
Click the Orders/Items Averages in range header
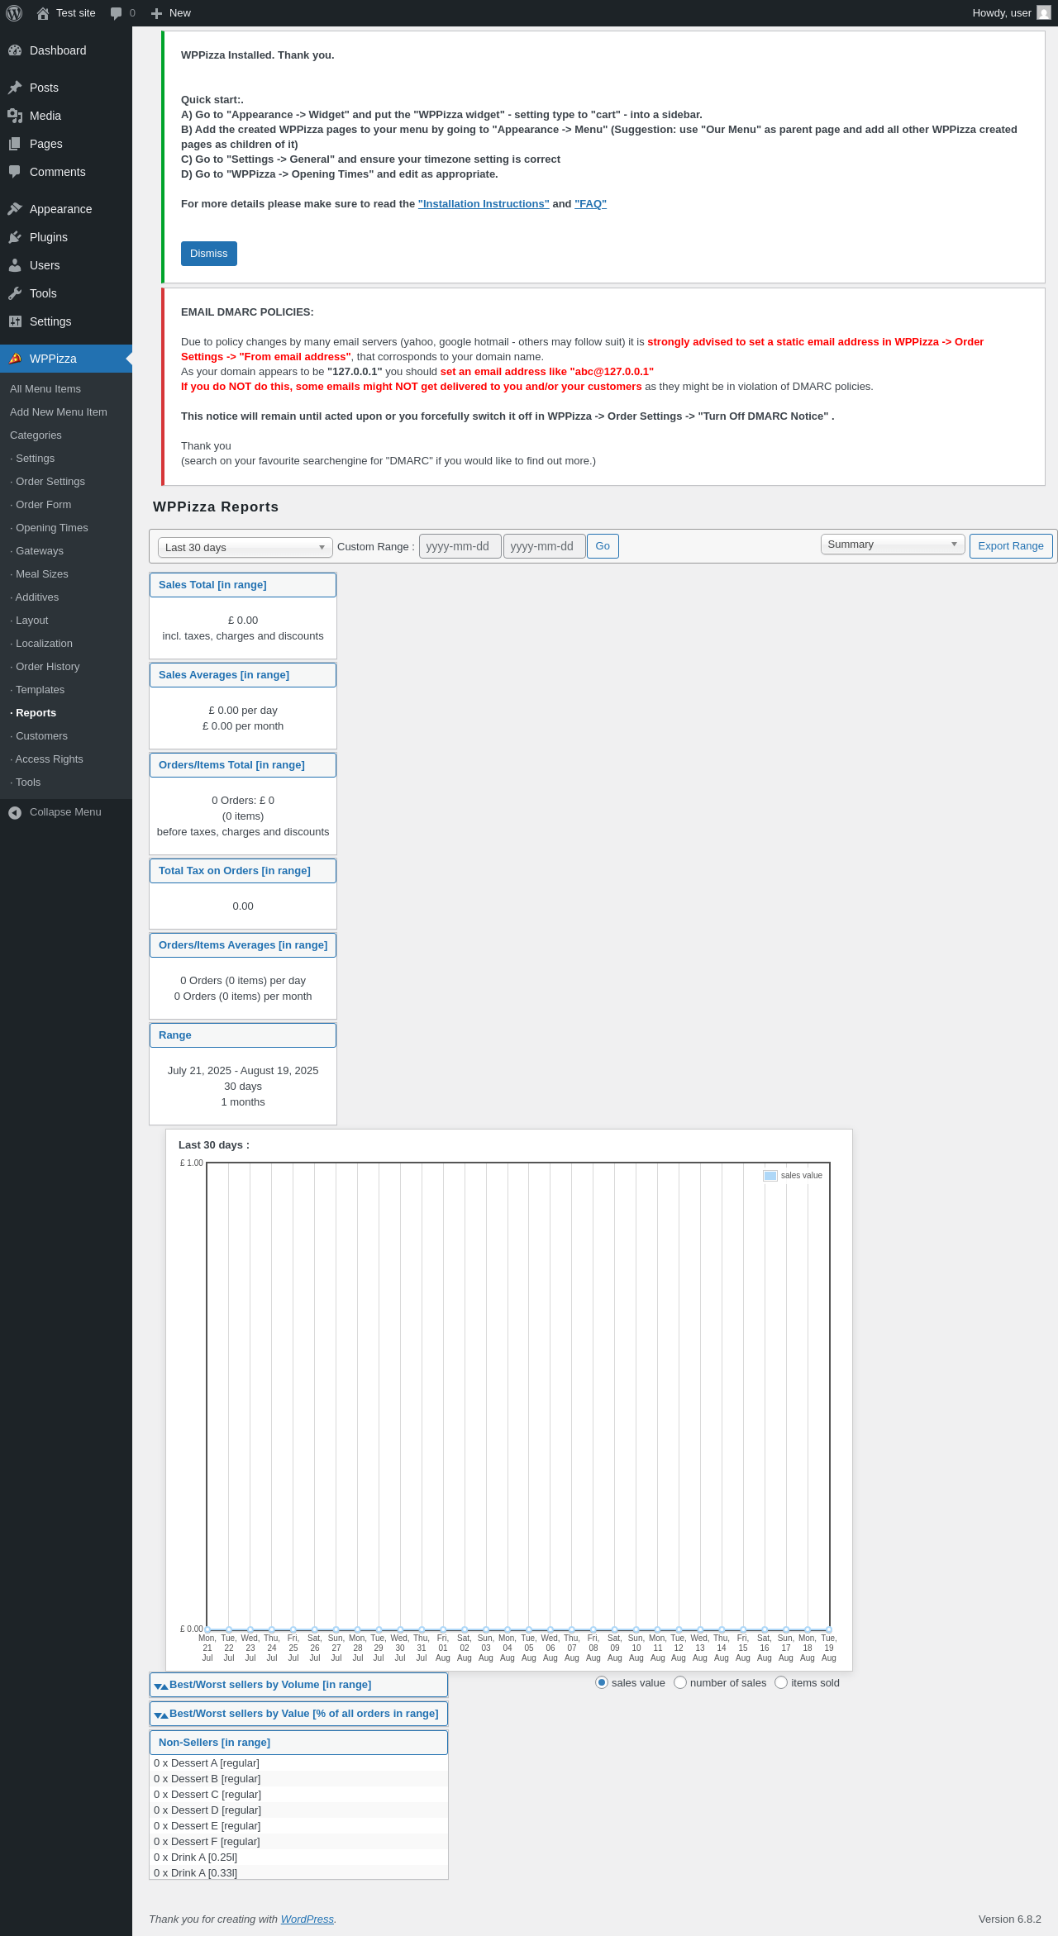click(x=243, y=945)
